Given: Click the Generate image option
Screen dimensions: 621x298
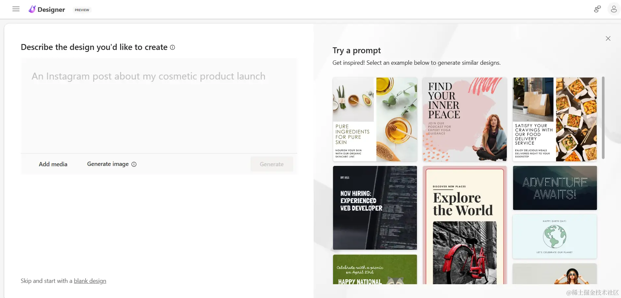Looking at the screenshot, I should (x=108, y=164).
